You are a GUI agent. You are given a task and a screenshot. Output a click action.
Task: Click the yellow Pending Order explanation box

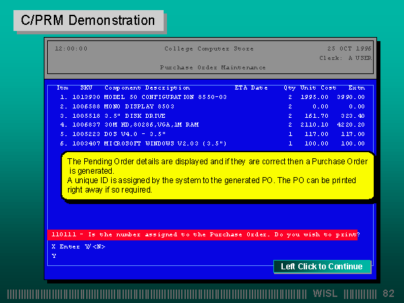click(x=218, y=176)
